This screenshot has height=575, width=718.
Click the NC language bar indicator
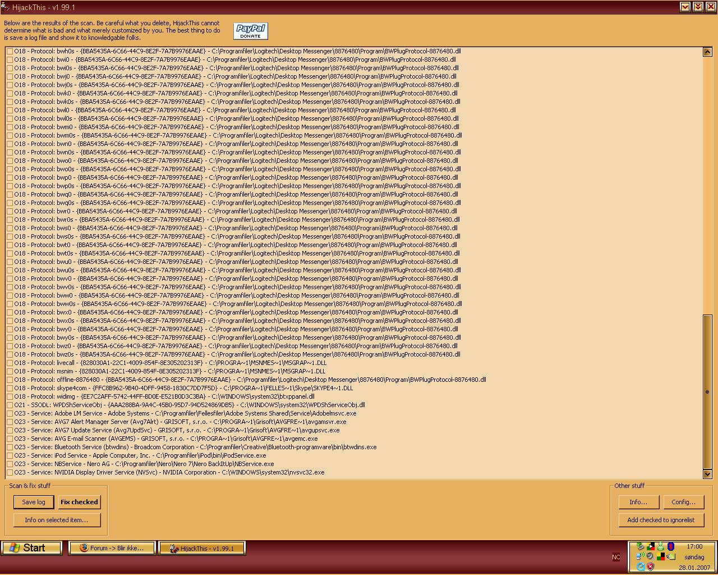click(x=616, y=557)
